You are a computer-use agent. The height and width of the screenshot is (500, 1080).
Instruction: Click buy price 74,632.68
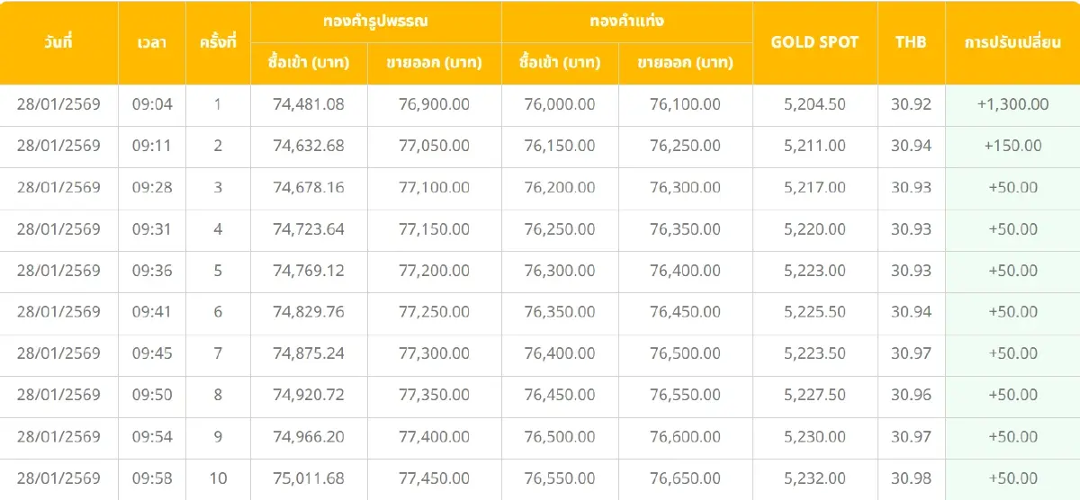(x=309, y=146)
